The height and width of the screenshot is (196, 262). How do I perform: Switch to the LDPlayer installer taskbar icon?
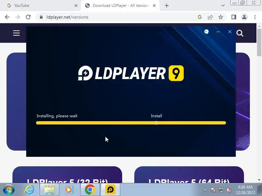tap(110, 190)
